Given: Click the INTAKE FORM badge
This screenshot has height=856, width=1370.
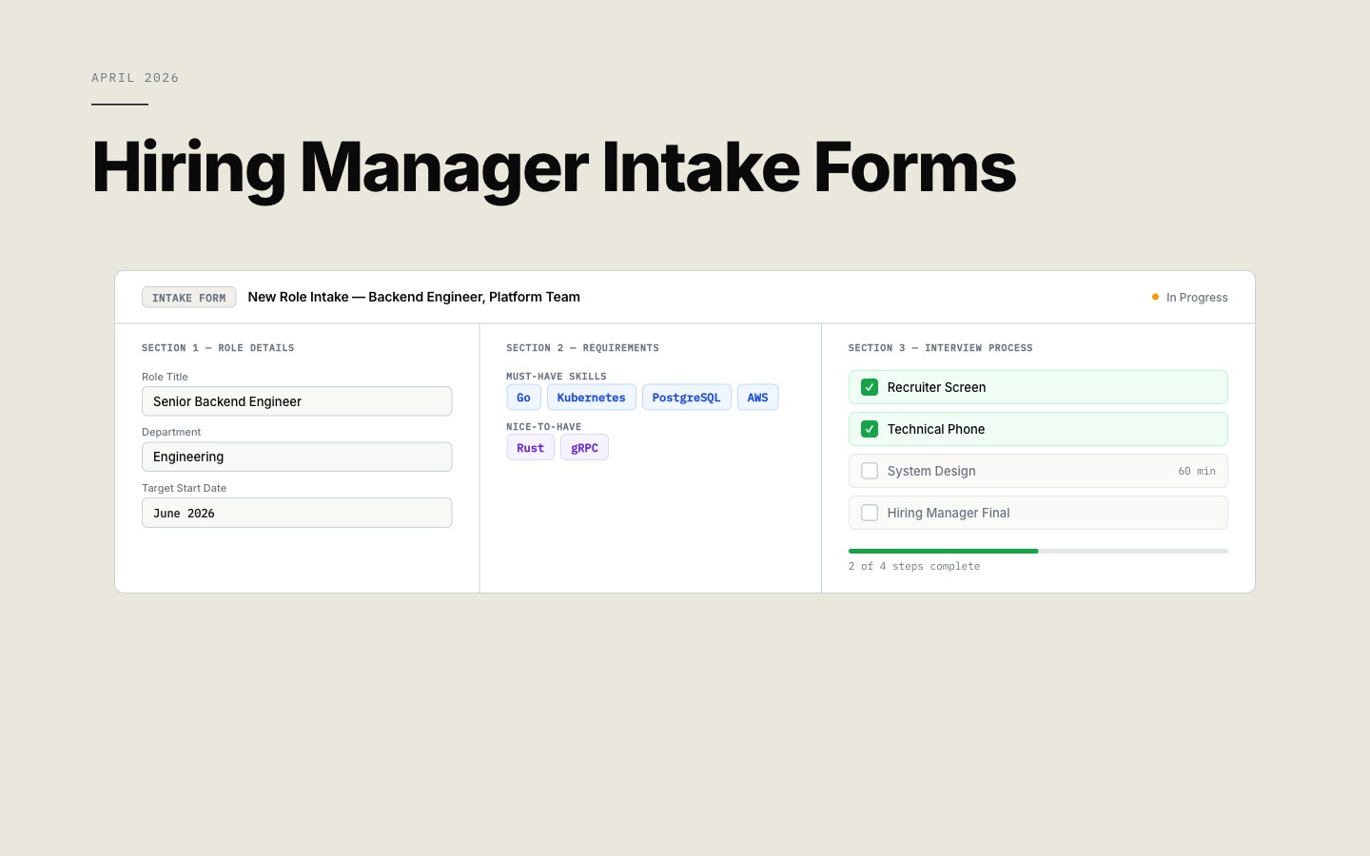Looking at the screenshot, I should (188, 298).
